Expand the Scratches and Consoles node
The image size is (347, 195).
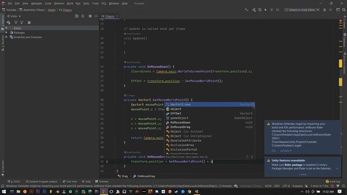7,37
